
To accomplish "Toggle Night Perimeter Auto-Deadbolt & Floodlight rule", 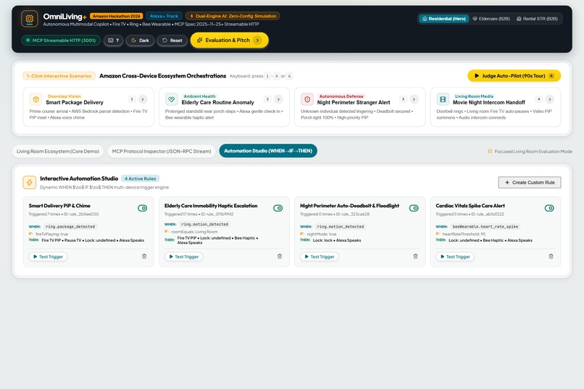I will tap(414, 208).
